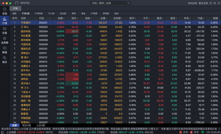
Task: Open the 交易 trading sidebar icon
Action: [4, 30]
